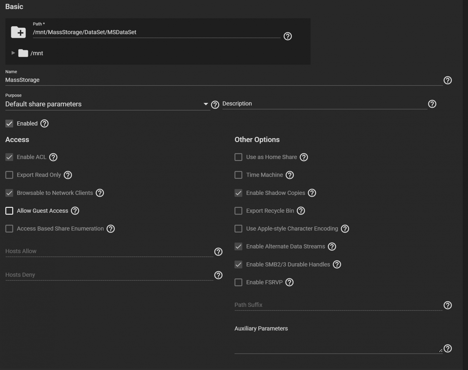Click help icon for Allow Guest Access
This screenshot has height=370, width=468.
(x=75, y=211)
